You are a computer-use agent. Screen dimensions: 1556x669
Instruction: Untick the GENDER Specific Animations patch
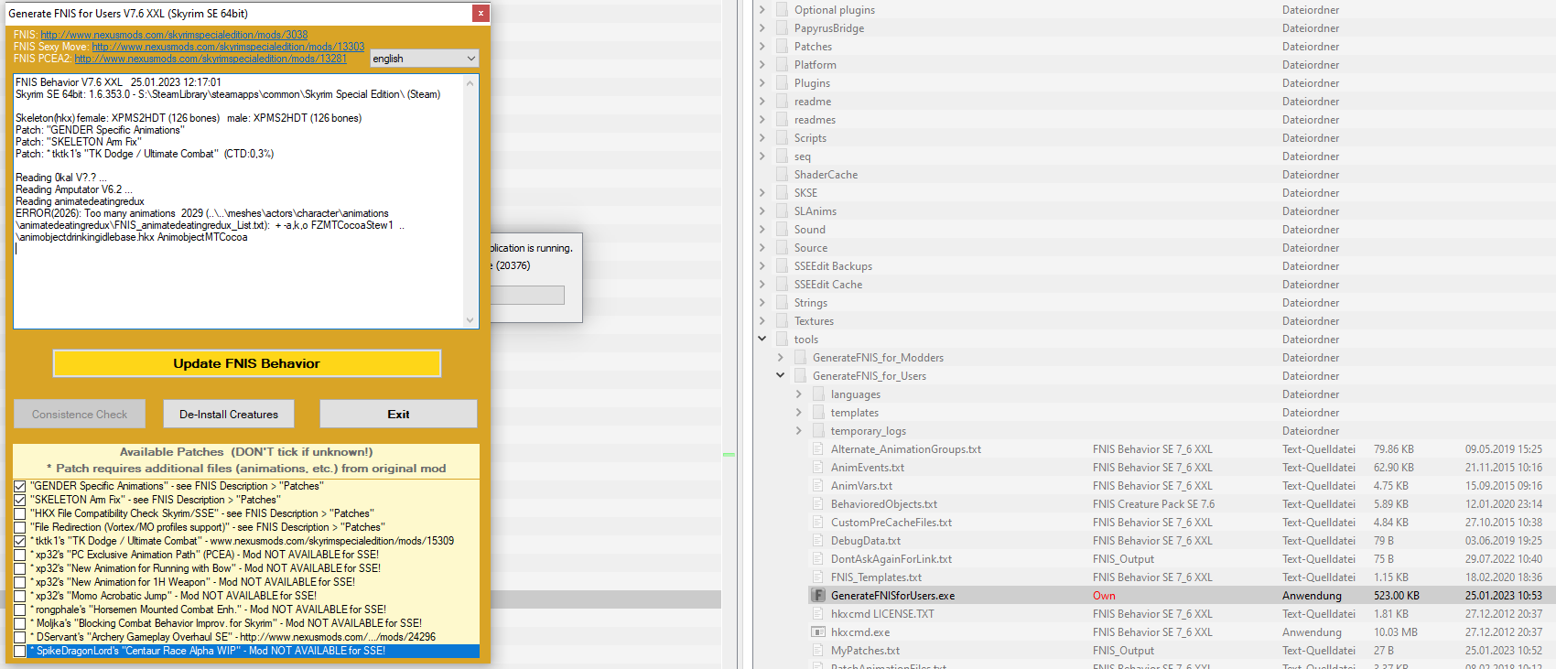19,486
